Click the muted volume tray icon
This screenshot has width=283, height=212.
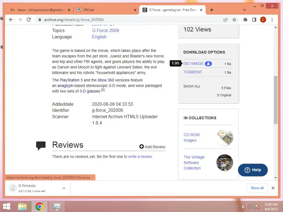[x=243, y=207]
